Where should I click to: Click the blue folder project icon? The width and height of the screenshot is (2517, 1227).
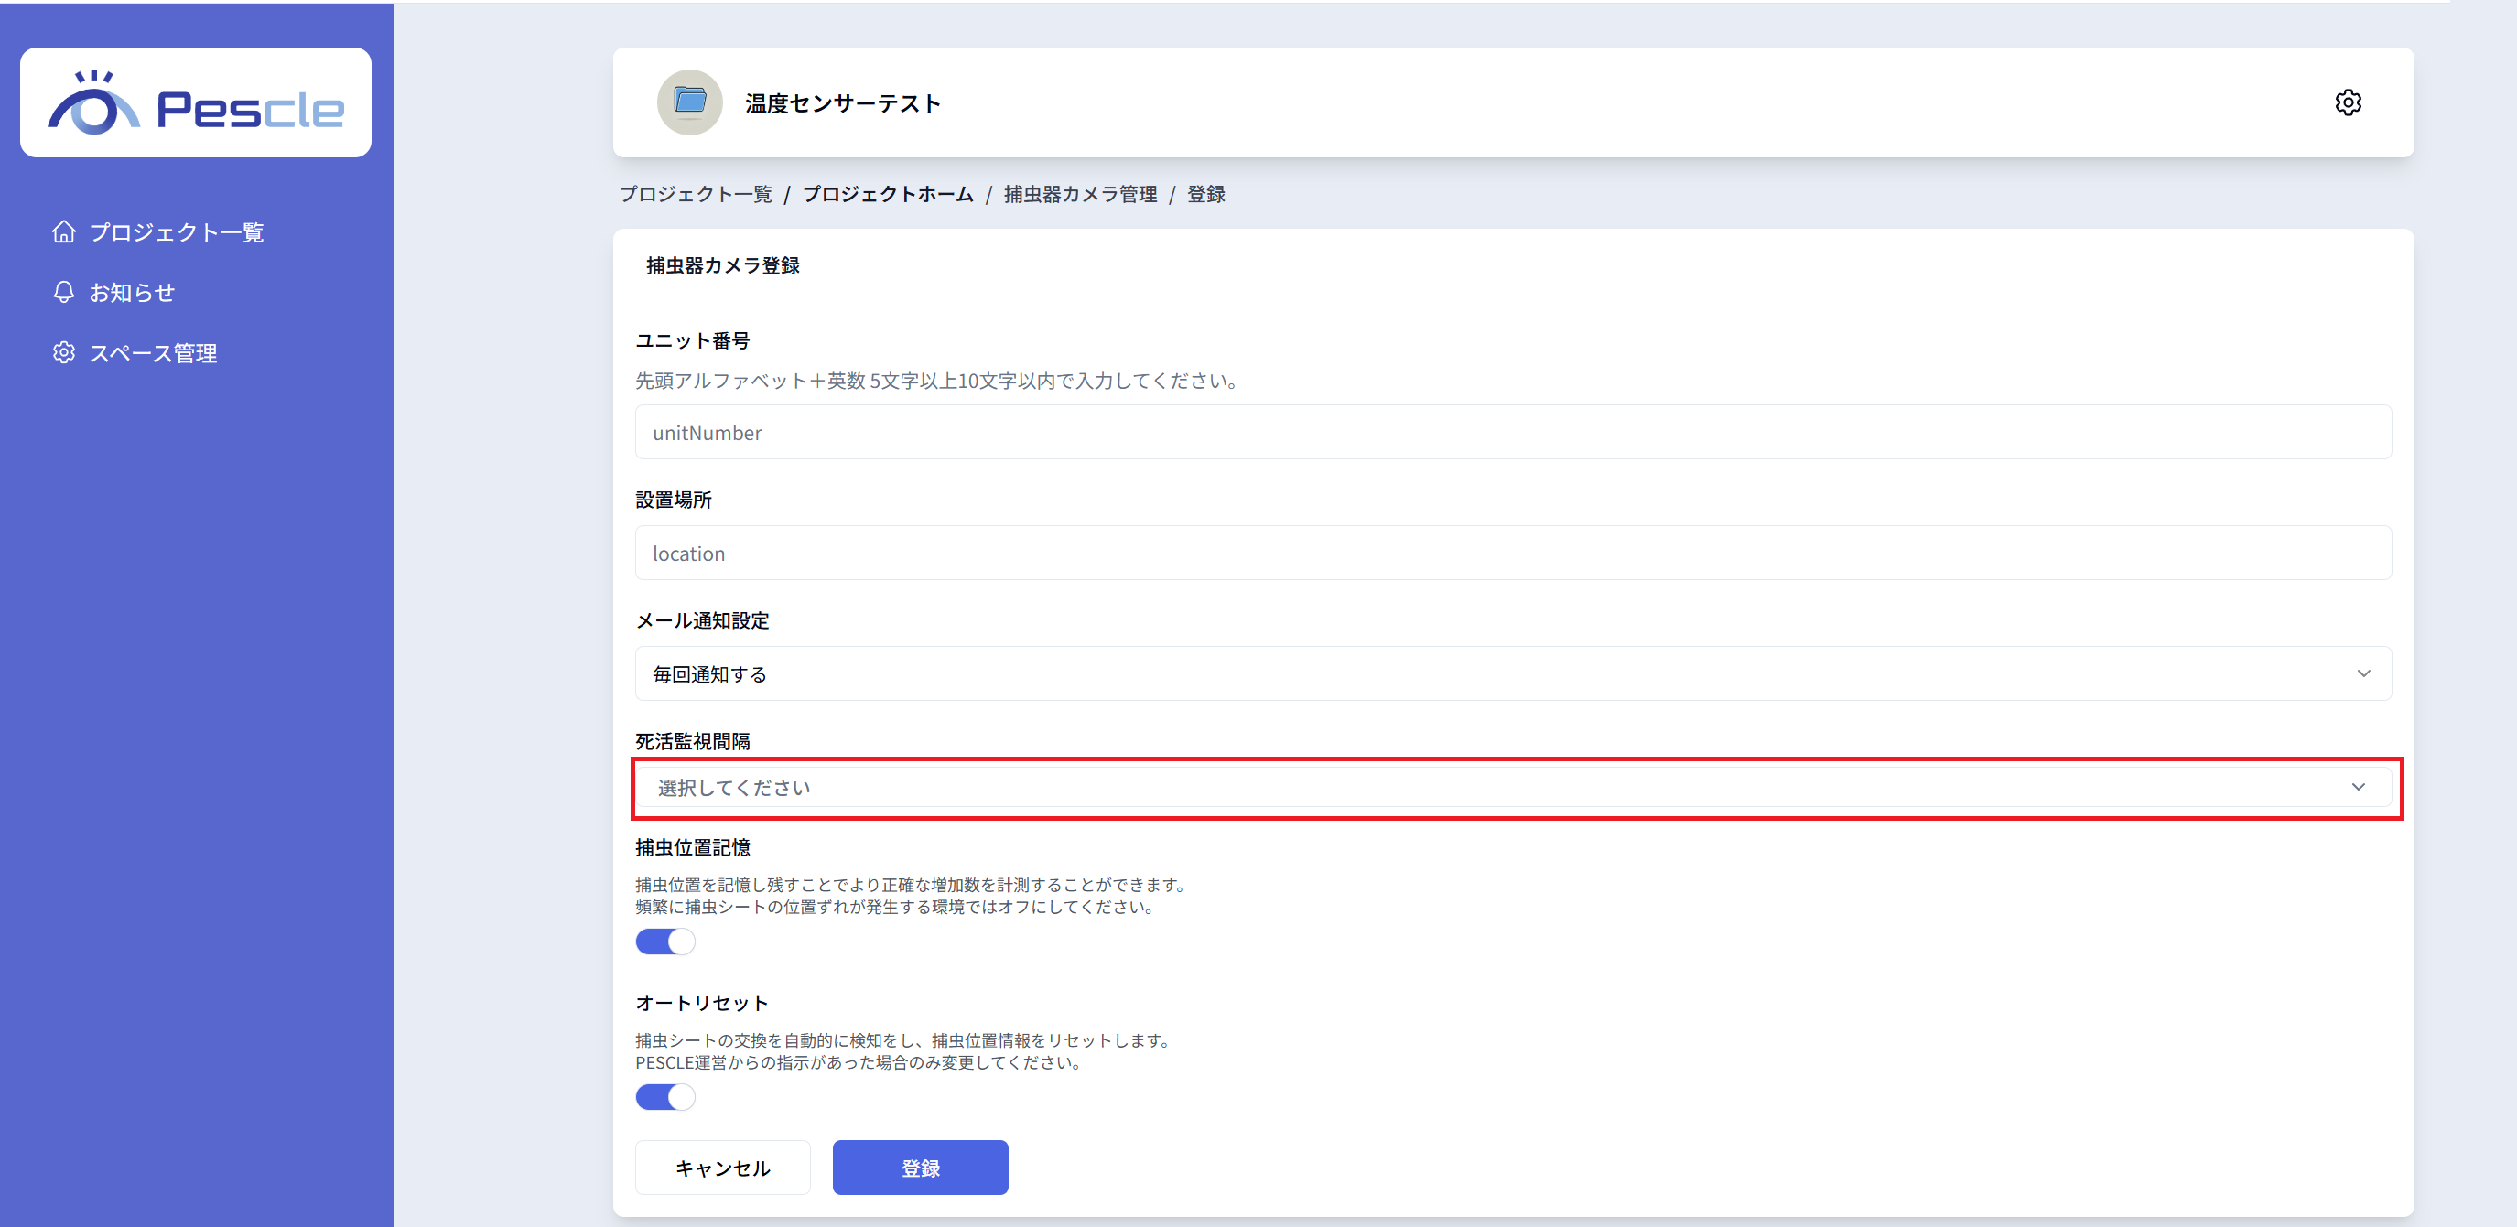690,102
